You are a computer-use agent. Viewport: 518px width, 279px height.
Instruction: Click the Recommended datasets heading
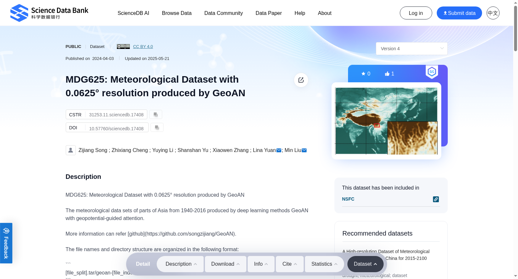coord(377,233)
